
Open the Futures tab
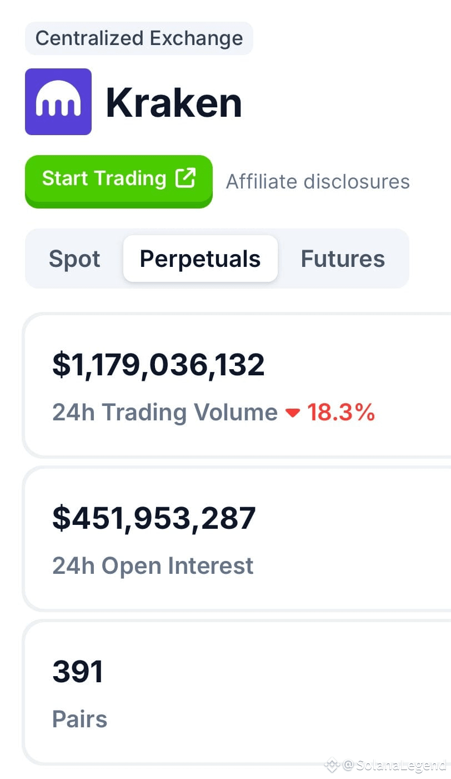pyautogui.click(x=343, y=259)
